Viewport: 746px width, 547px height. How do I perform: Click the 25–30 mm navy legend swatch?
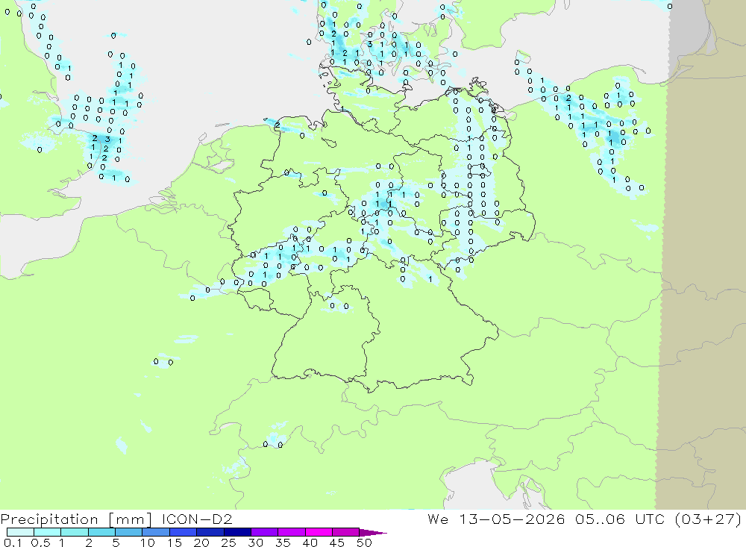(237, 532)
